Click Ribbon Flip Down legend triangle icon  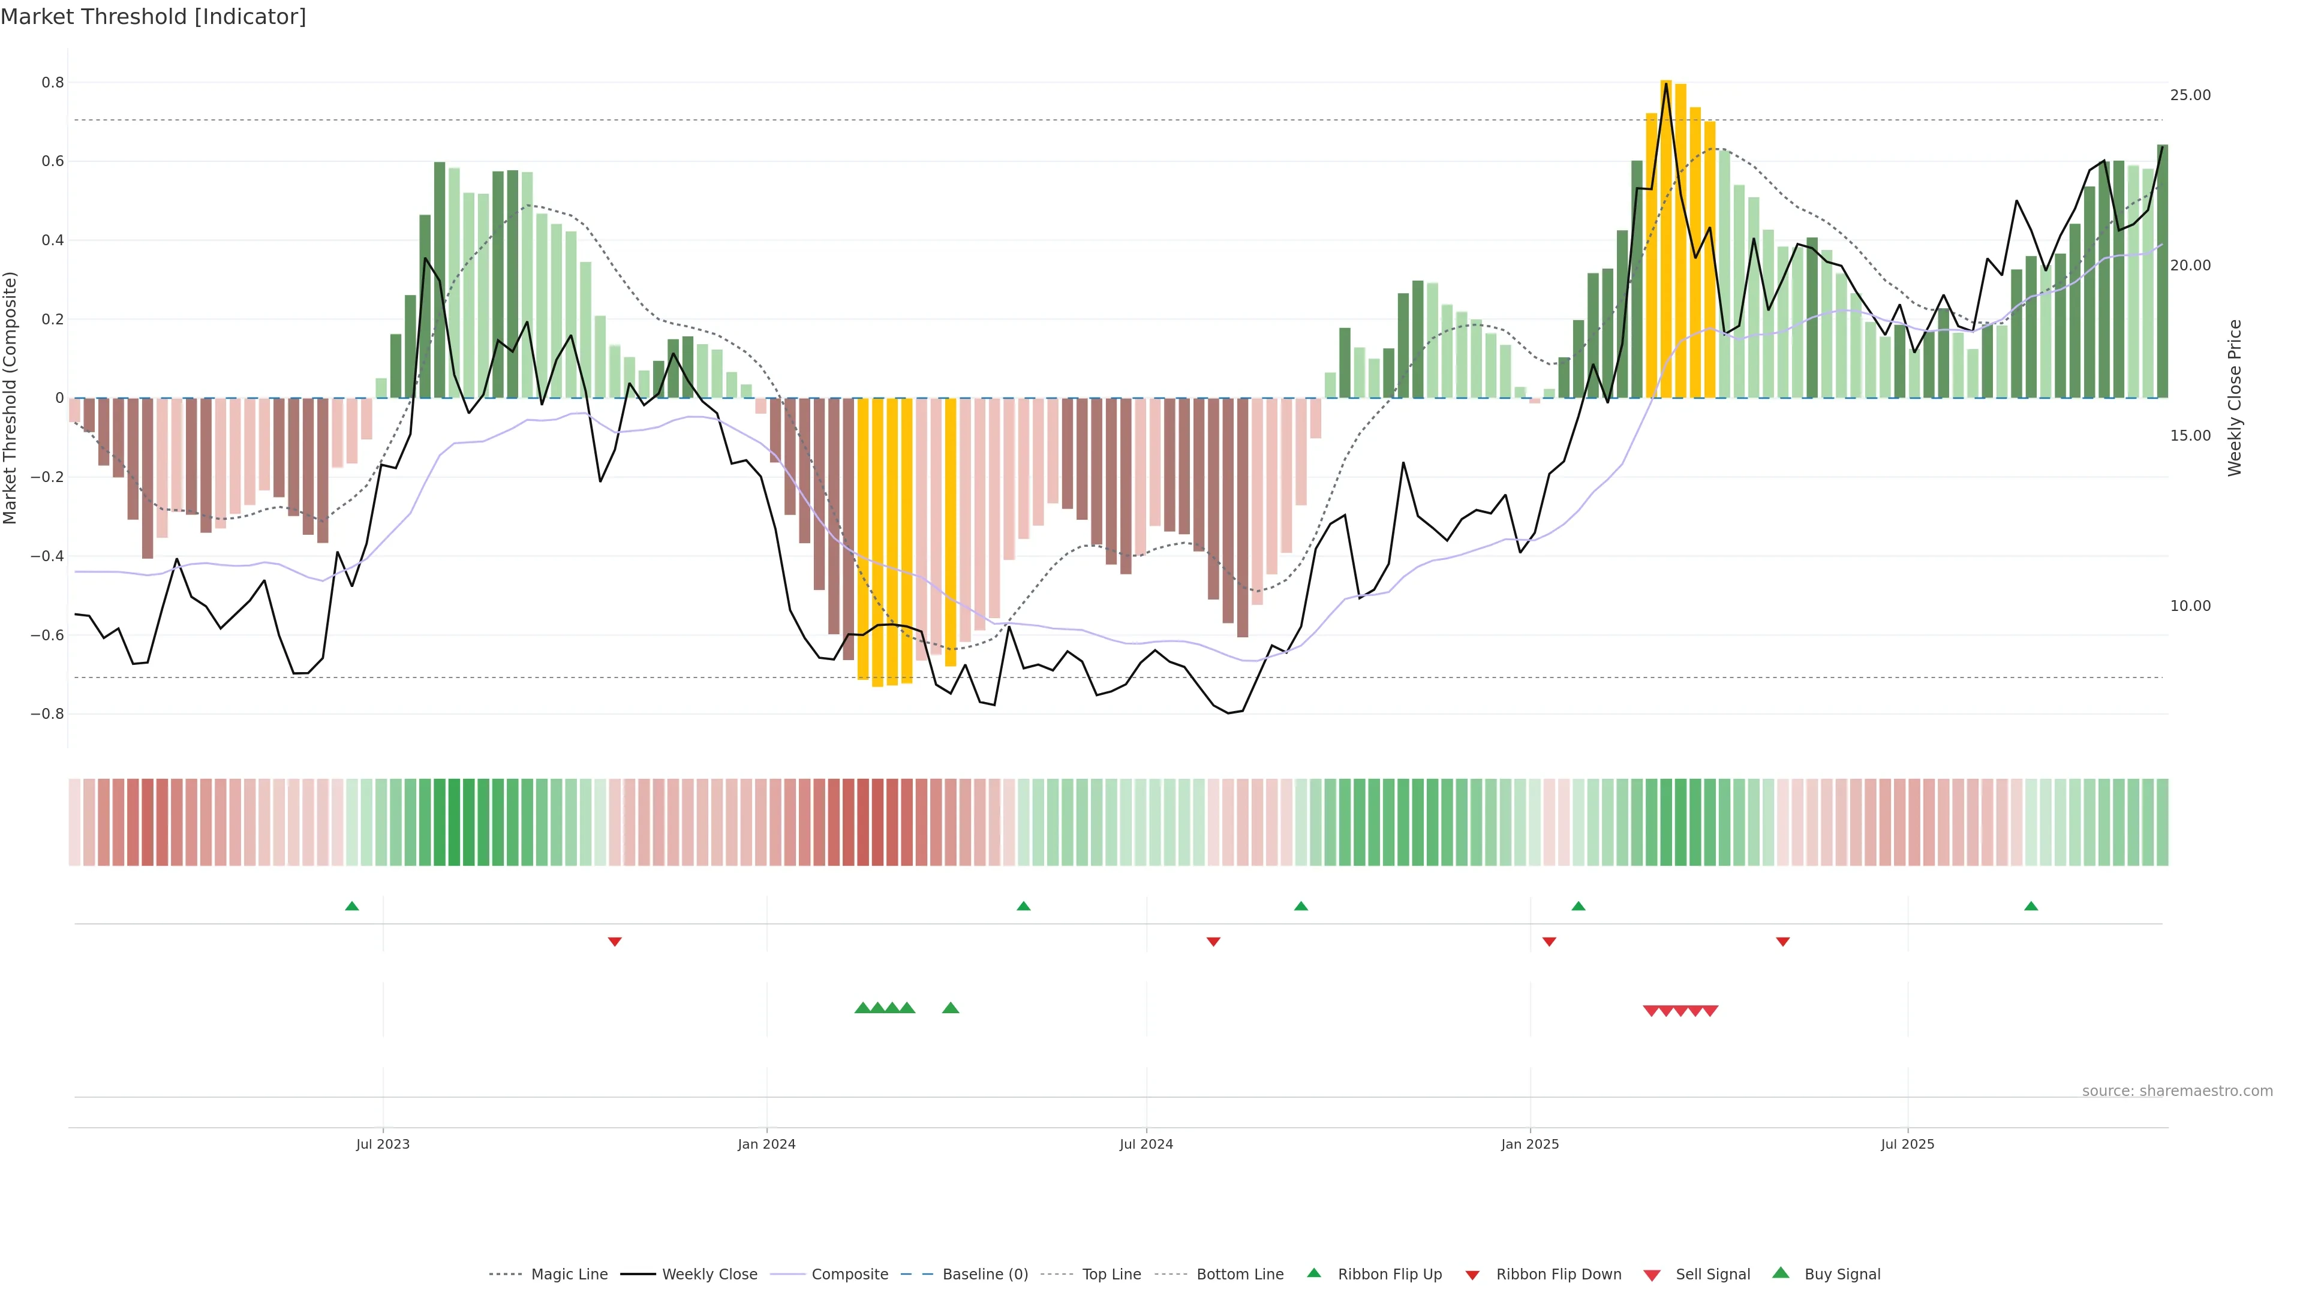tap(1472, 1275)
